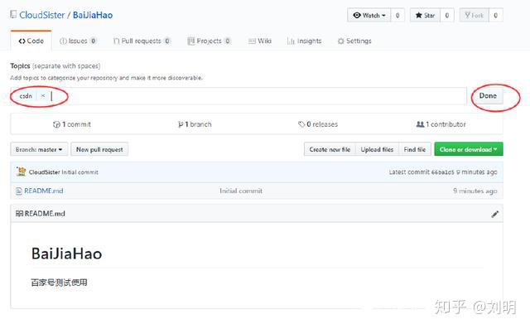View the 0 releases link
The width and height of the screenshot is (530, 329).
[x=318, y=124]
